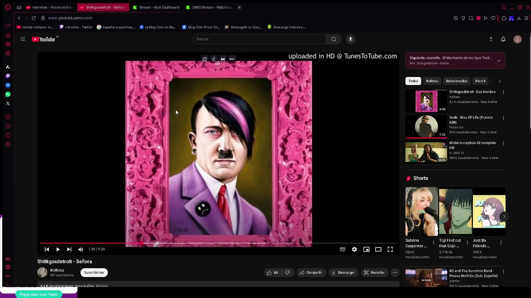Toggle subtitles button in player
Screen dimensions: 531x298
[x=342, y=249]
